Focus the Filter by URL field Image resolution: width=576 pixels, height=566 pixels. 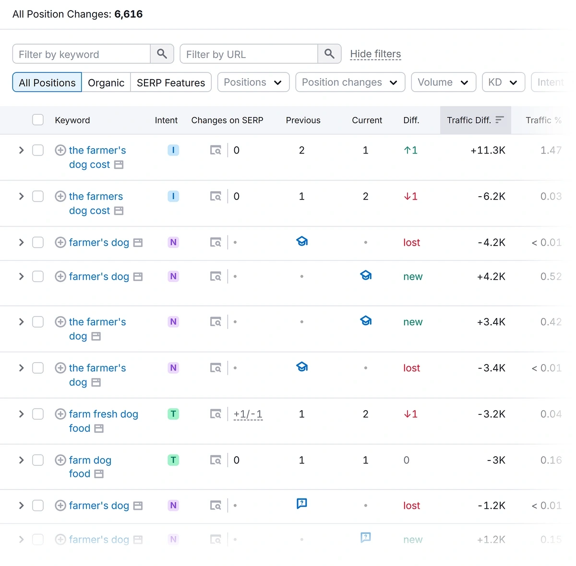pos(249,54)
